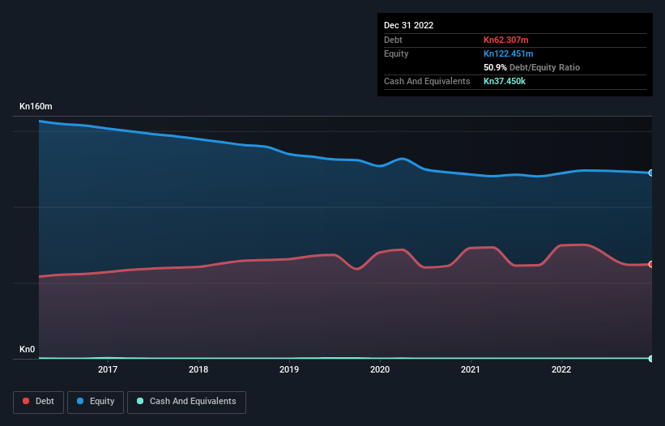Click the 2022 x-axis label
Image resolution: width=665 pixels, height=426 pixels.
[x=561, y=369]
